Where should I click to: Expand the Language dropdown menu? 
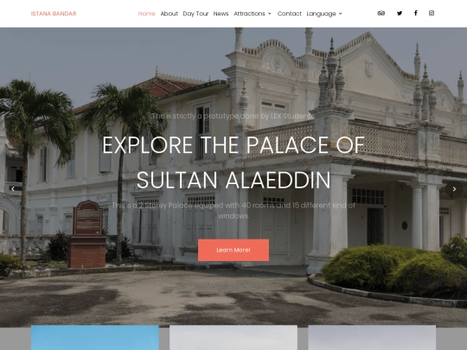coord(324,14)
